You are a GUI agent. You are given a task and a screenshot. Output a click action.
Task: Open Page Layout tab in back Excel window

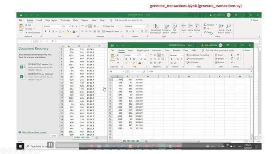pyautogui.click(x=51, y=20)
